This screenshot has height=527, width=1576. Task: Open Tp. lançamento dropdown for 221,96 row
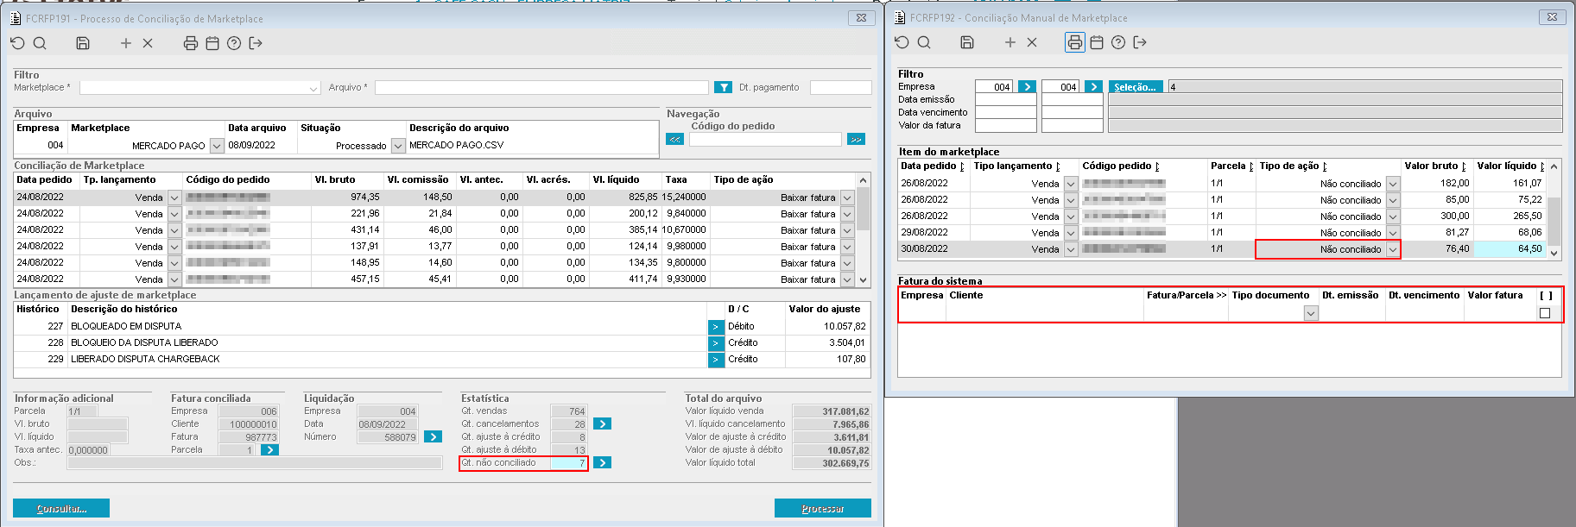(x=174, y=214)
